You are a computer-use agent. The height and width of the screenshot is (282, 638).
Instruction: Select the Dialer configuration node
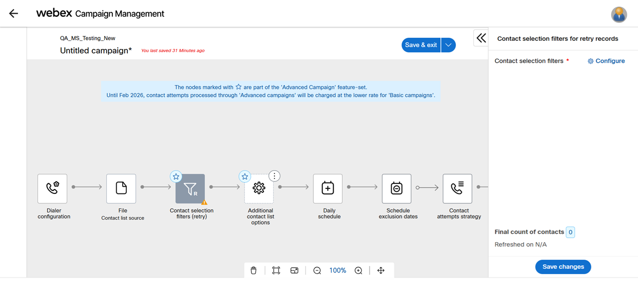pyautogui.click(x=52, y=188)
